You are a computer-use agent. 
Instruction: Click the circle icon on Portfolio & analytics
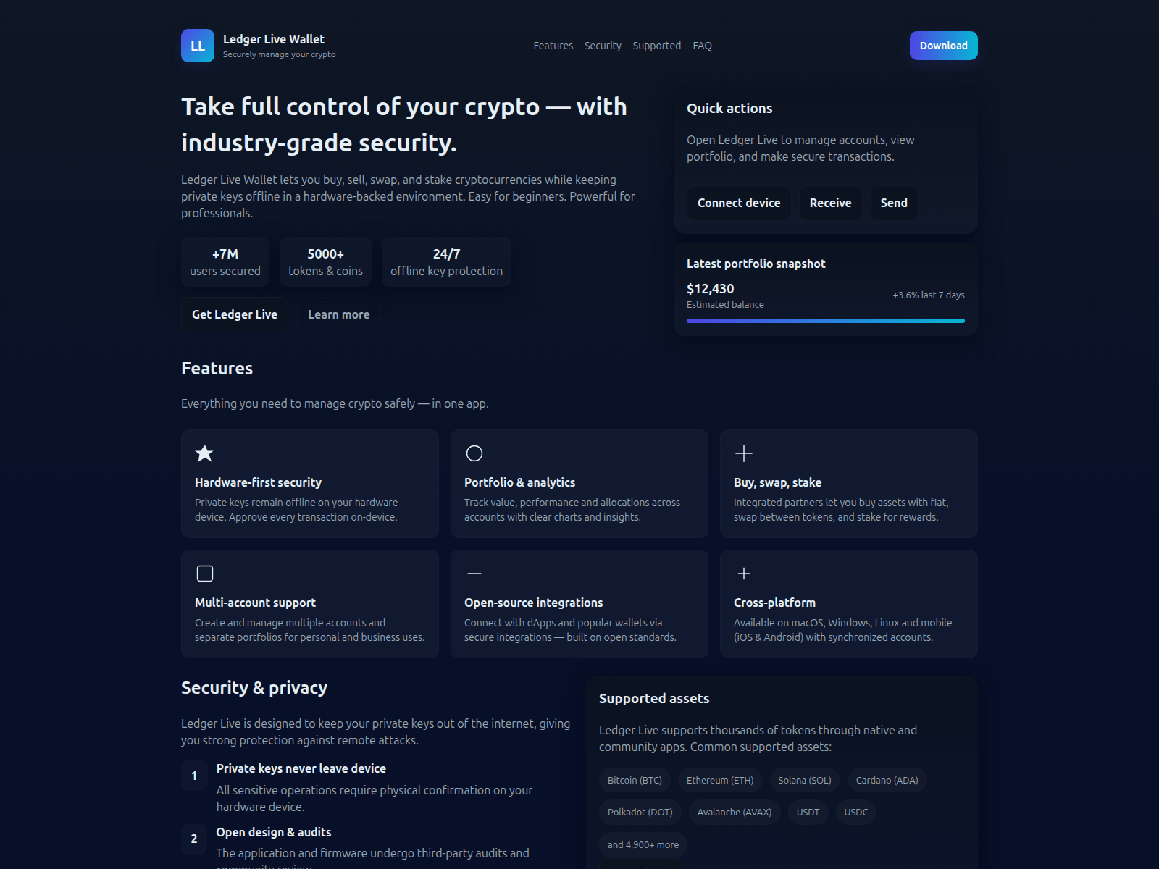tap(474, 453)
